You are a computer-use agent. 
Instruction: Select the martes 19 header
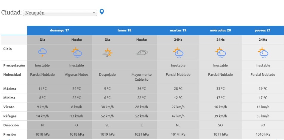pos(178,31)
